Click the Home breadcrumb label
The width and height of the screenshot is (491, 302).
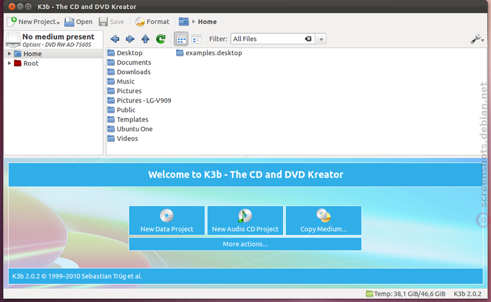tap(207, 21)
